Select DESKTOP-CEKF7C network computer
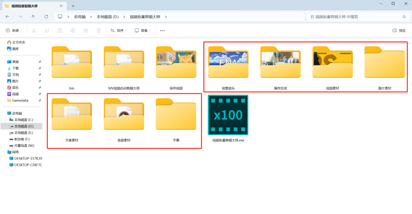 click(26, 165)
